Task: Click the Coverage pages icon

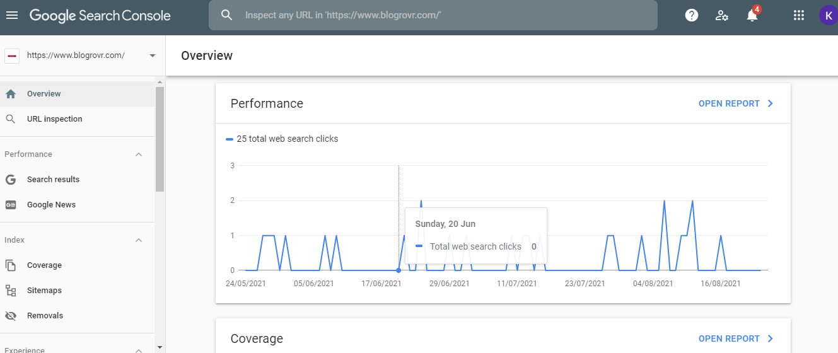Action: pyautogui.click(x=11, y=265)
